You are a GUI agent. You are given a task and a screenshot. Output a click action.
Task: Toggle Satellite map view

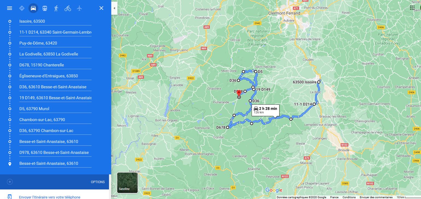click(x=127, y=183)
